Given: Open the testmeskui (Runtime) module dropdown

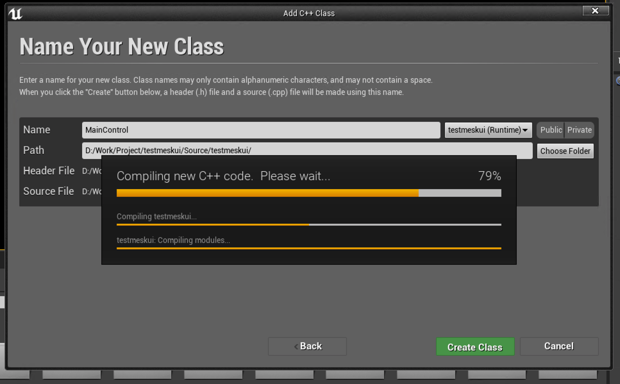Looking at the screenshot, I should point(488,130).
